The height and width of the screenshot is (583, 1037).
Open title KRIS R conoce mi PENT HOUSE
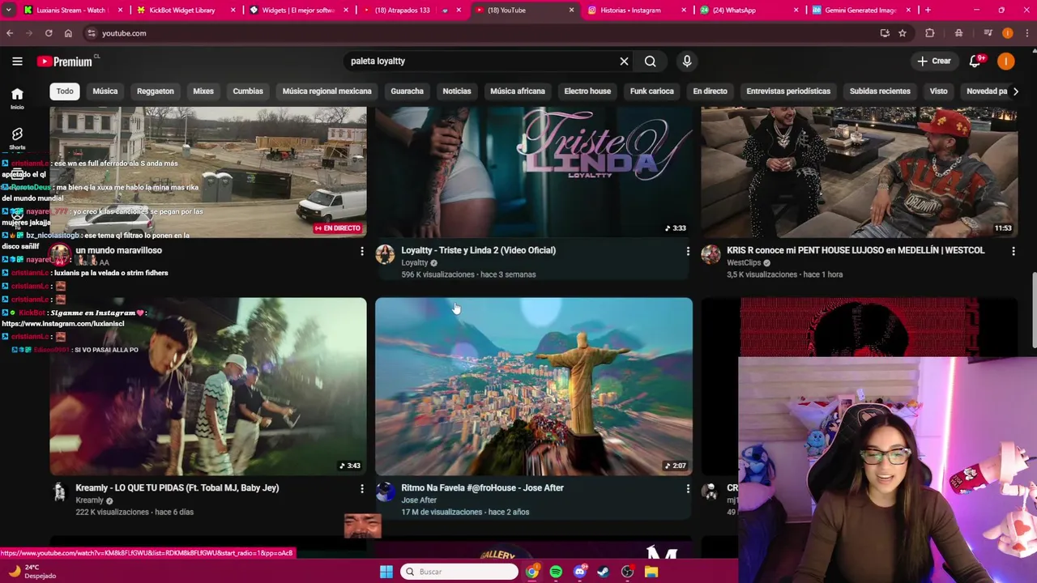click(856, 250)
